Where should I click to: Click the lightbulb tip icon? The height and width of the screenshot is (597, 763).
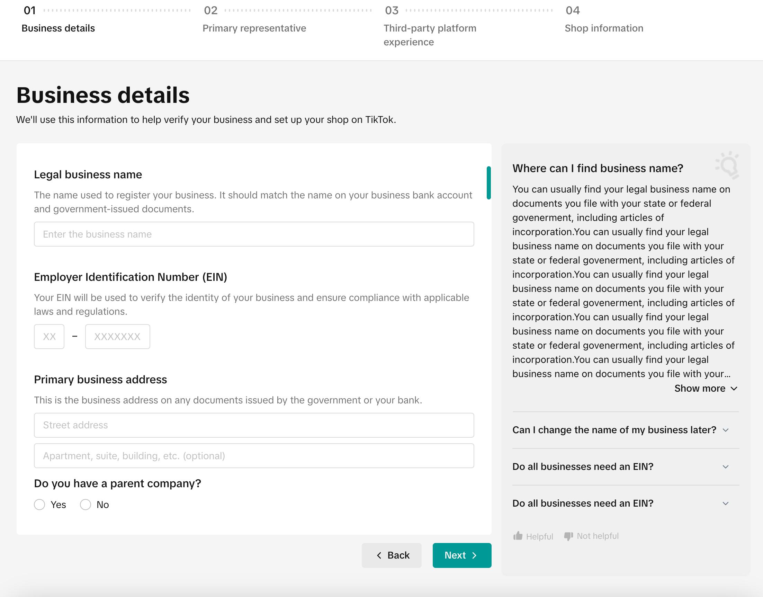pos(728,165)
